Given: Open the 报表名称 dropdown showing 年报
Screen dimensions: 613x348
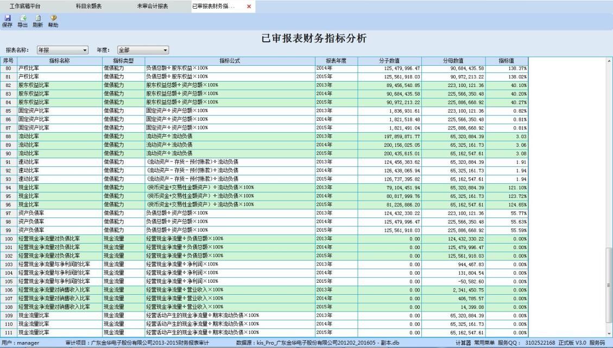Looking at the screenshot, I should click(x=62, y=50).
